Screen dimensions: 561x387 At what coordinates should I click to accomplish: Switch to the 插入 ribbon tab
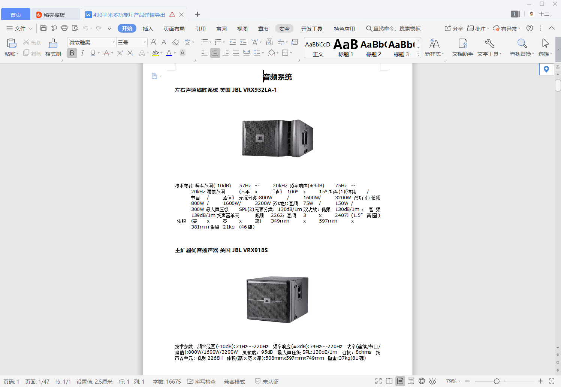click(x=148, y=28)
